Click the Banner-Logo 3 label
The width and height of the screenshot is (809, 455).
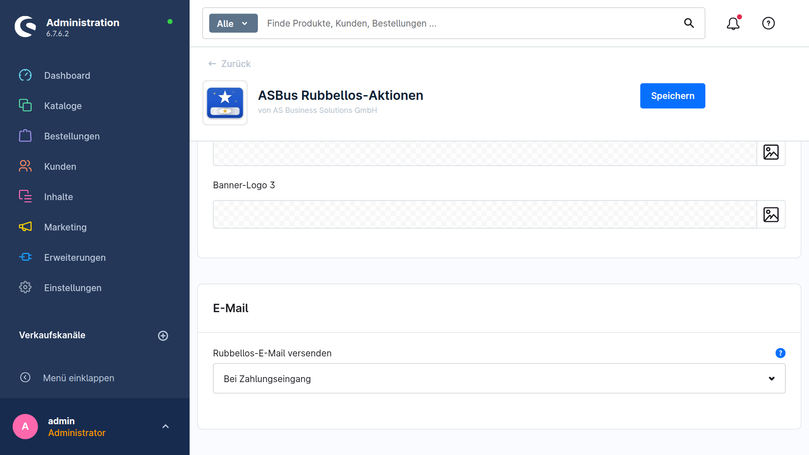coord(244,185)
